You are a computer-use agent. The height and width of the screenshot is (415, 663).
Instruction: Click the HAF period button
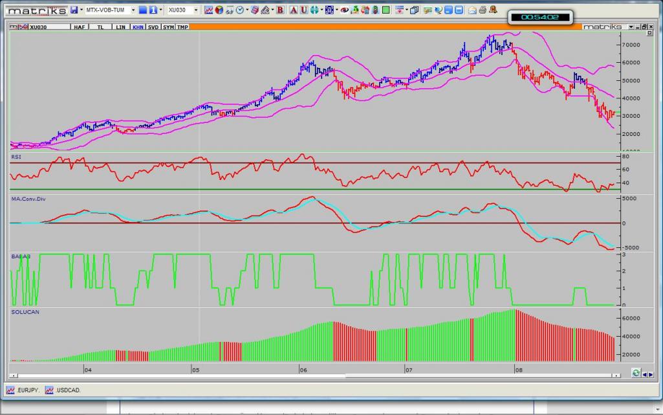pos(80,27)
